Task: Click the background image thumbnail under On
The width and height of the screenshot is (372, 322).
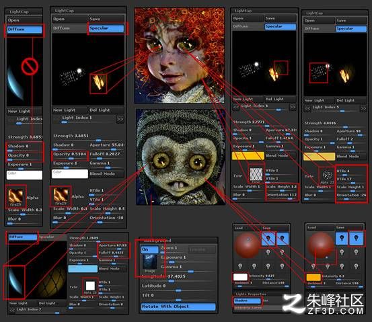Action: [149, 262]
